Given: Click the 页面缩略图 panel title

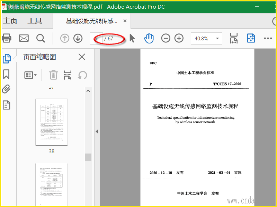Looking at the screenshot, I should pos(39,57).
